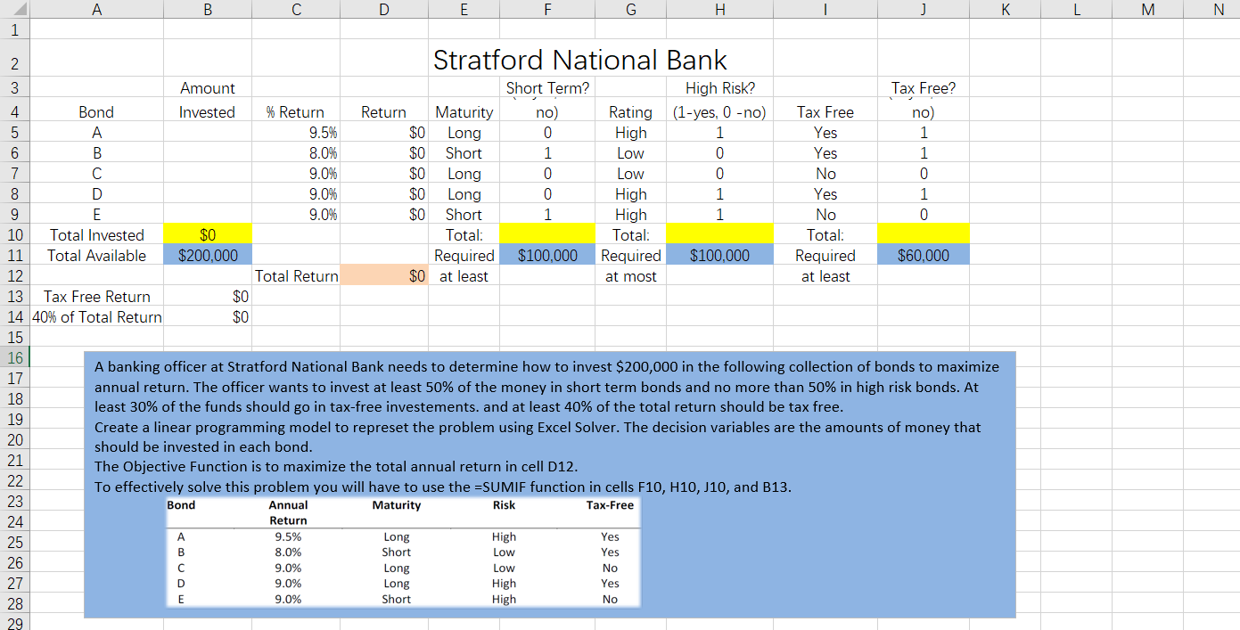Select orange Total Return $0 cell D12
1240x630 pixels.
pos(384,275)
